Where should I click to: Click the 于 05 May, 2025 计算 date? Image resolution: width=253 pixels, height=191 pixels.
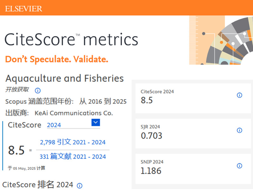(27, 168)
